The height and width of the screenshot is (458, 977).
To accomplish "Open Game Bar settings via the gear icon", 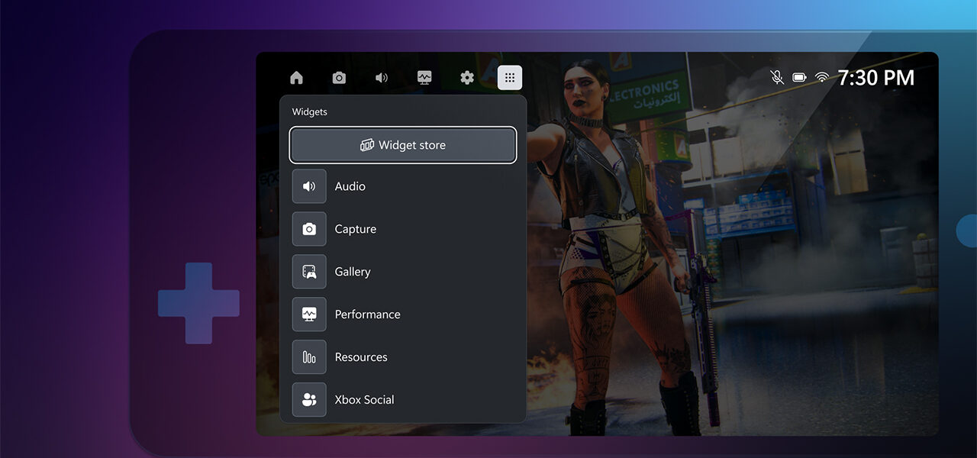I will coord(467,77).
